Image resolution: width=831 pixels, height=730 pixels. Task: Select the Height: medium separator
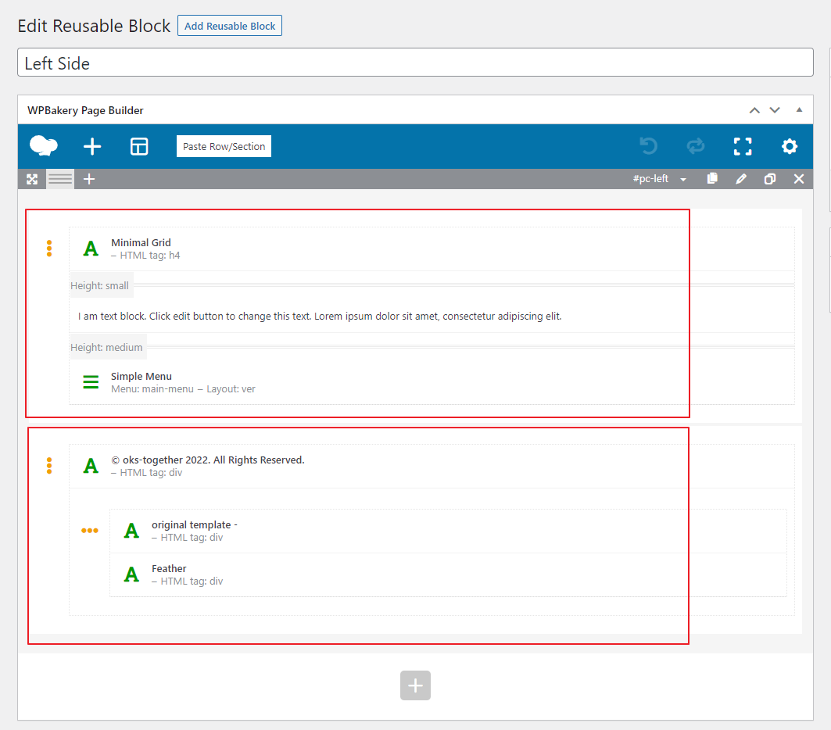(x=432, y=347)
